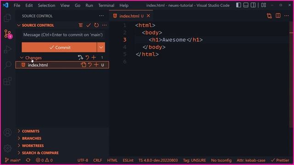
Task: Open file icon for index.html row
Action: pyautogui.click(x=84, y=65)
